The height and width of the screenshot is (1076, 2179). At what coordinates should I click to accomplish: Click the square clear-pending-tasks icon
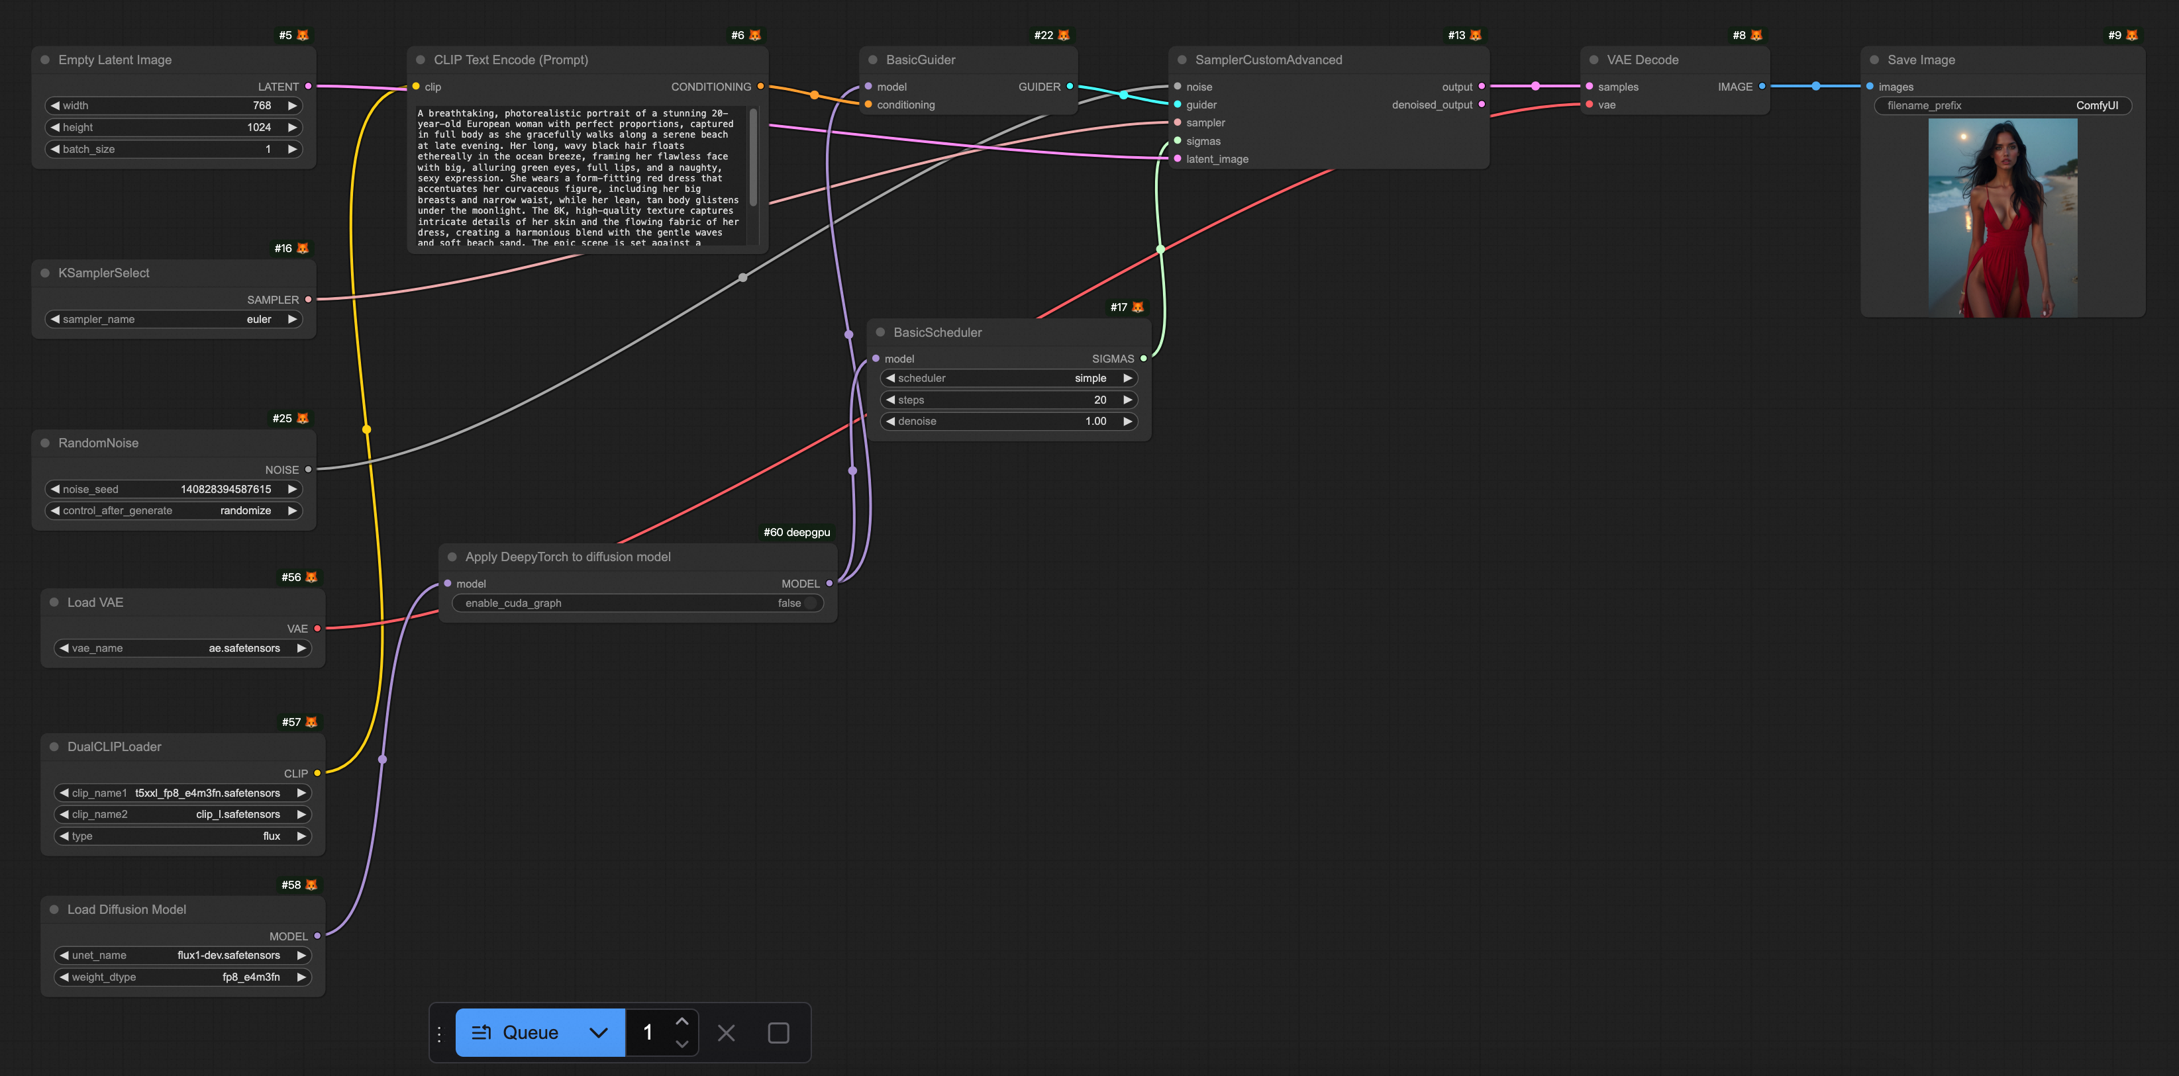coord(778,1032)
